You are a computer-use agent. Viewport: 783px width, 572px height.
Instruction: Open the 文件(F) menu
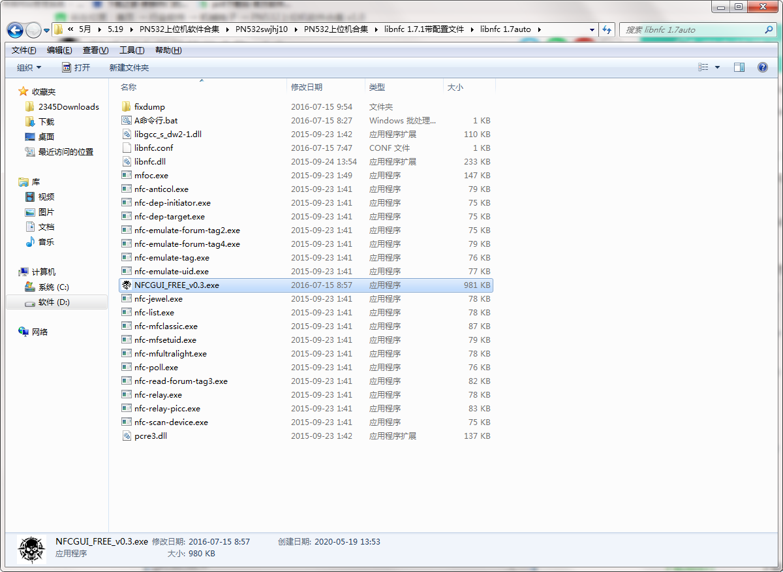pos(24,50)
